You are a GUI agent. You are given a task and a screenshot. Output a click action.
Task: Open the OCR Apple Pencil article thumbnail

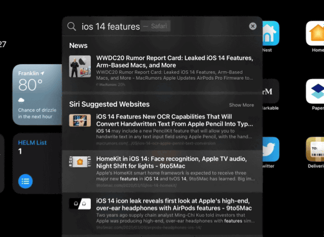coord(80,120)
